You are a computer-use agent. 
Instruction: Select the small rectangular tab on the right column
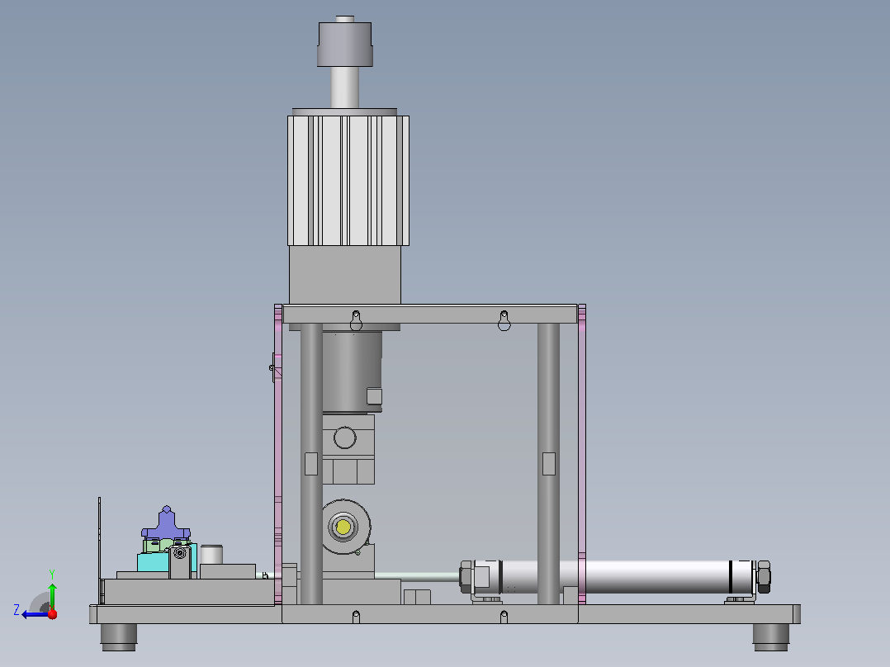(x=549, y=464)
